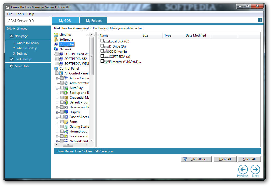
Task: Check the Local Disk (C:) checkbox
Action: (102, 41)
